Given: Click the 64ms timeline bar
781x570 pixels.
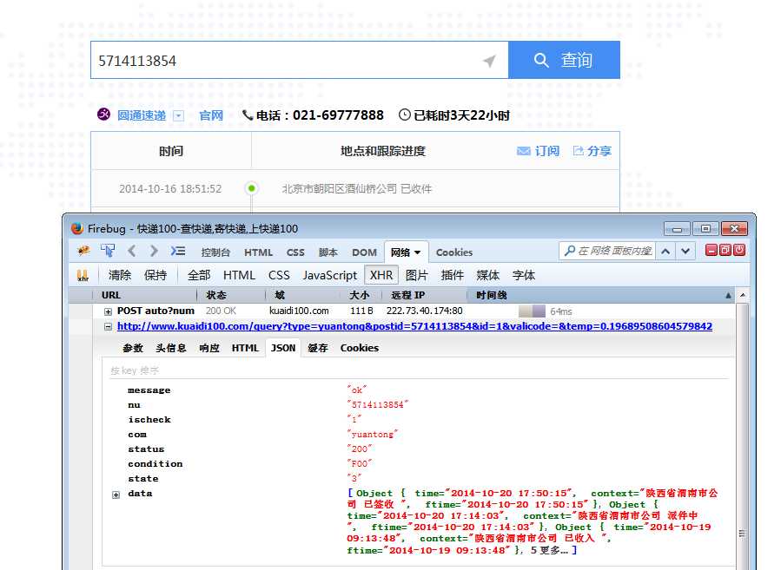Looking at the screenshot, I should (532, 311).
